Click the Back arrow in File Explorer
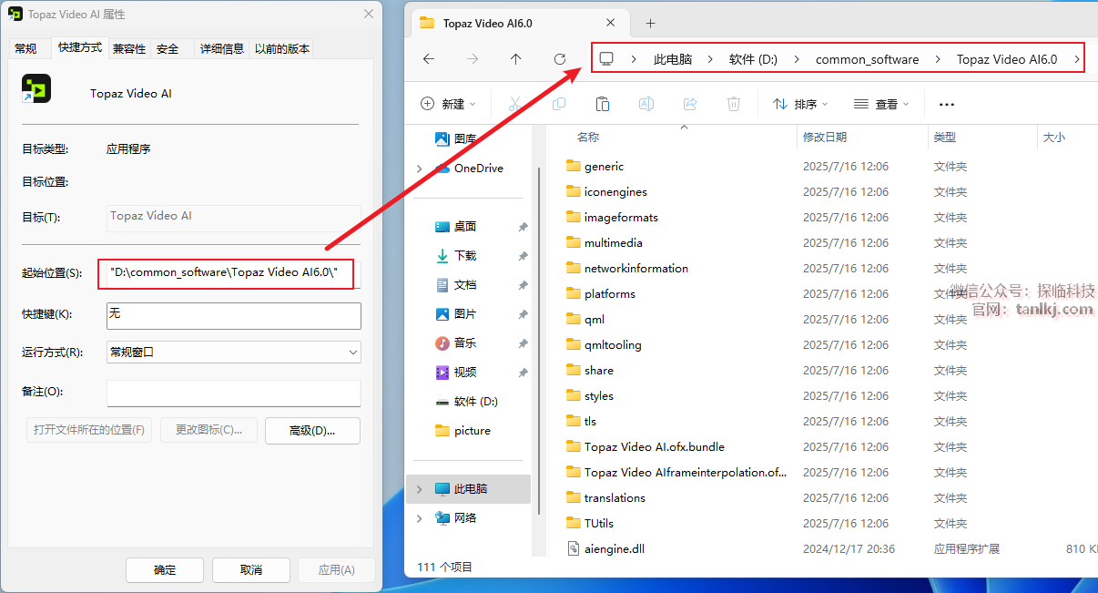 pyautogui.click(x=429, y=59)
